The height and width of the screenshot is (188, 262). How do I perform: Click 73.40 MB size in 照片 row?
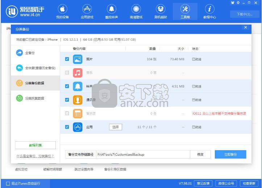(x=177, y=59)
